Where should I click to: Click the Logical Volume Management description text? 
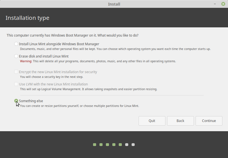89,89
